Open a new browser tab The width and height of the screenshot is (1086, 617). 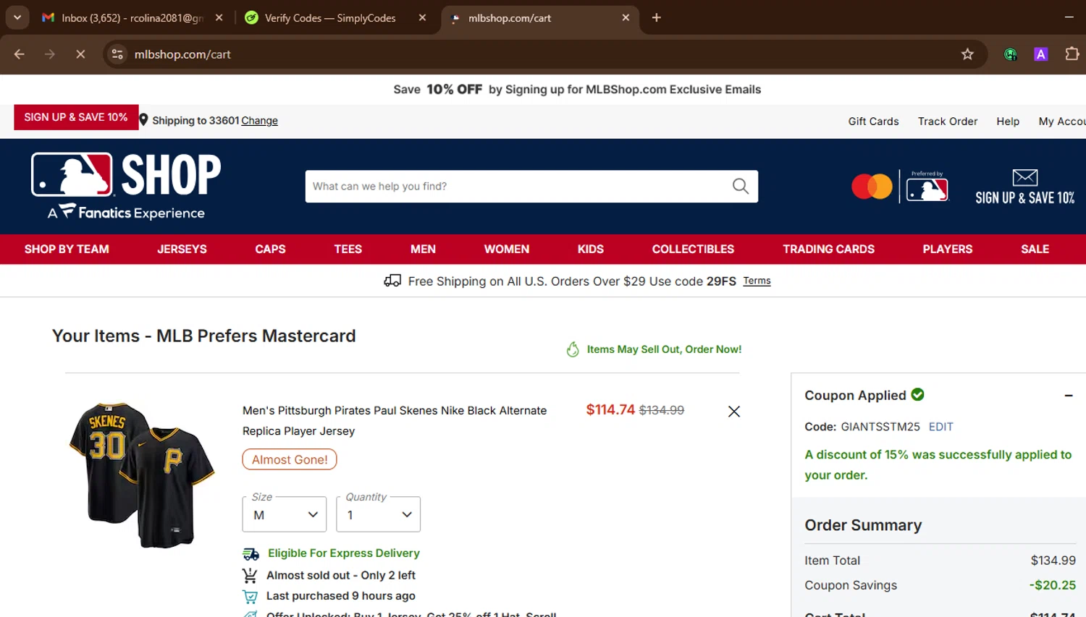coord(657,17)
